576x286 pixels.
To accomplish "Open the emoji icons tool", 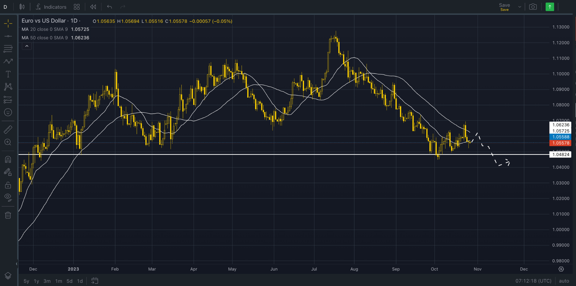I will [x=8, y=112].
